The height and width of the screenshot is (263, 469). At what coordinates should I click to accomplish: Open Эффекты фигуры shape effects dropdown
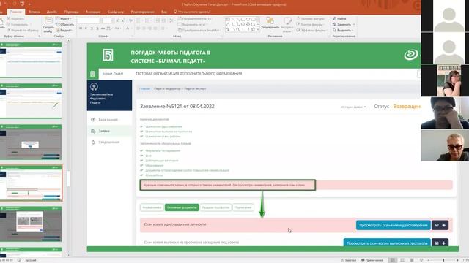point(311,30)
